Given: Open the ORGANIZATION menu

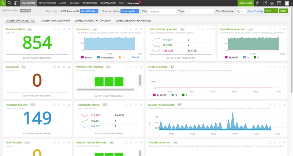Looking at the screenshot, I should [x=108, y=3].
